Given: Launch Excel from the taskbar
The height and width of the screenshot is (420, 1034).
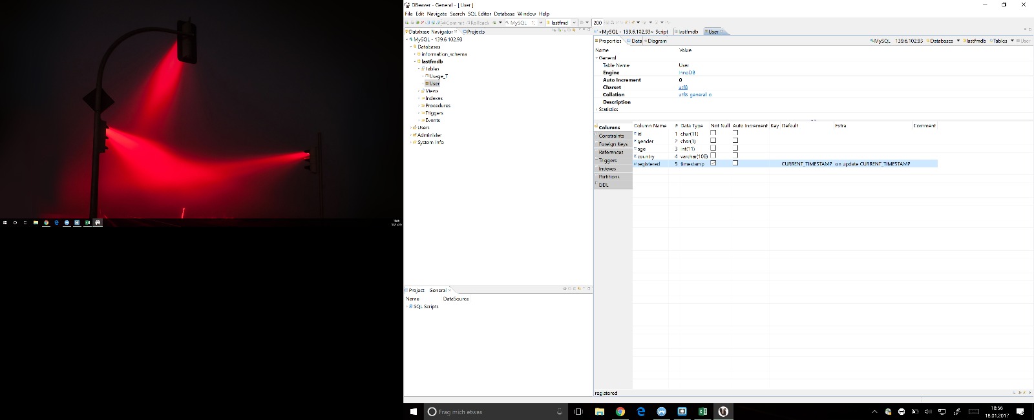Looking at the screenshot, I should click(x=702, y=412).
